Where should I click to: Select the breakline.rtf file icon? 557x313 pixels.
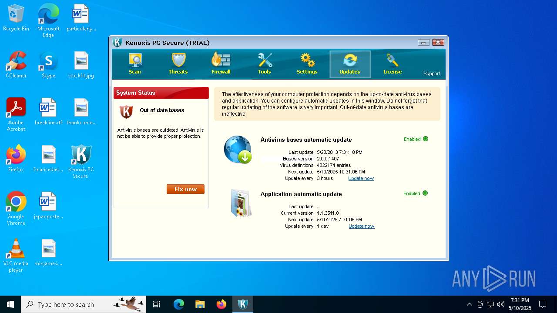48,112
